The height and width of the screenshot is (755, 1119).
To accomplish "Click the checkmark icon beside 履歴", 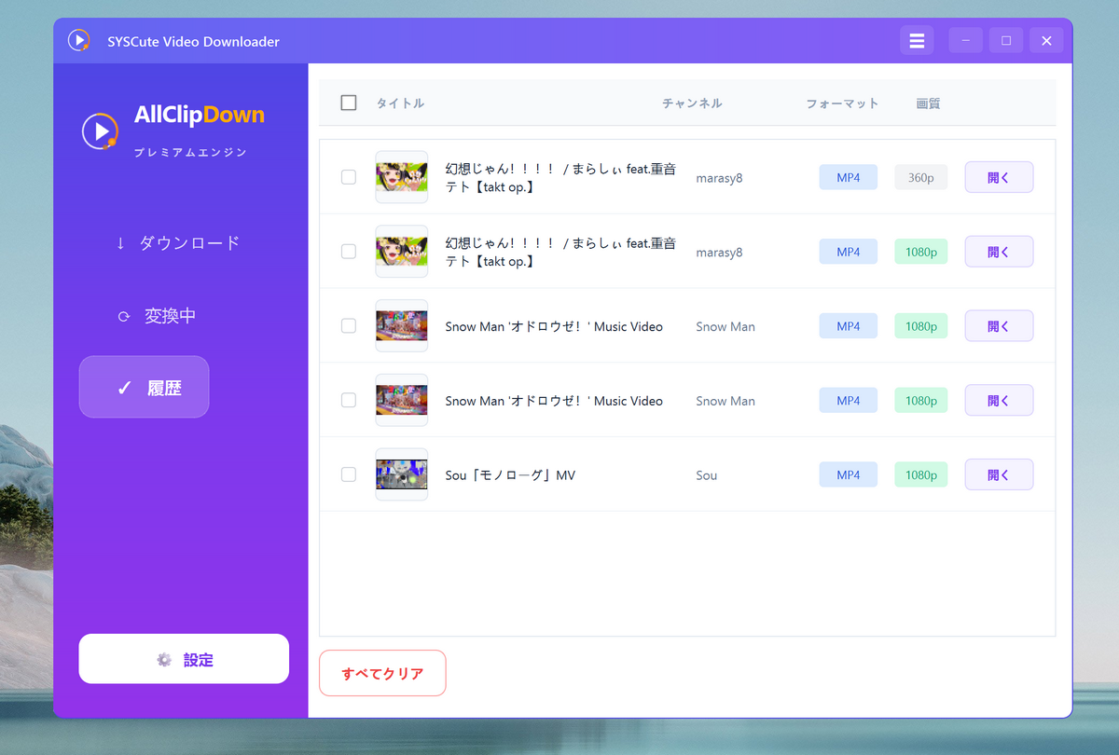I will (124, 388).
